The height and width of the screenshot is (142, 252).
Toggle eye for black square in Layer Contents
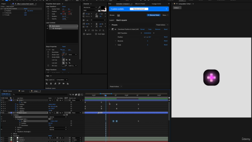(x=47, y=26)
